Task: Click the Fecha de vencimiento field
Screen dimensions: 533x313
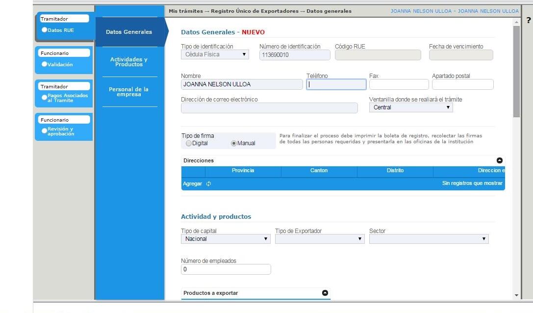Action: pos(461,55)
